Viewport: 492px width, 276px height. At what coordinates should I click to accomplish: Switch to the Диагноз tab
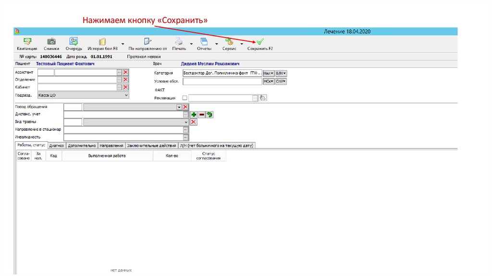56,145
